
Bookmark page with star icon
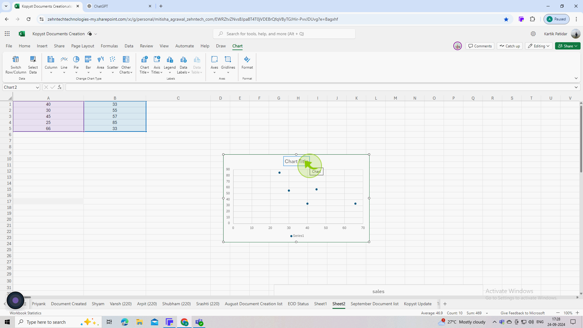[506, 19]
